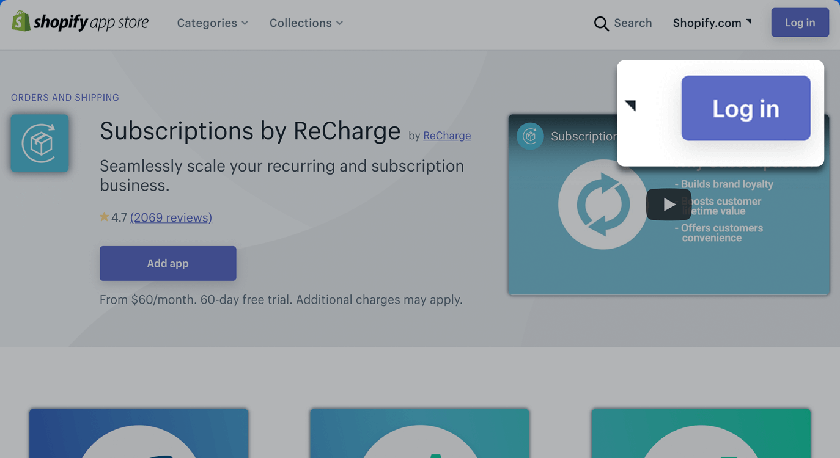Click the 'Offers customers convenience' video text
The width and height of the screenshot is (840, 458).
(719, 233)
